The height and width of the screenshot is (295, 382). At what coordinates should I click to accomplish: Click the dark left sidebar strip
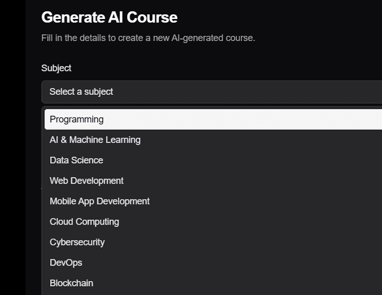(x=13, y=147)
